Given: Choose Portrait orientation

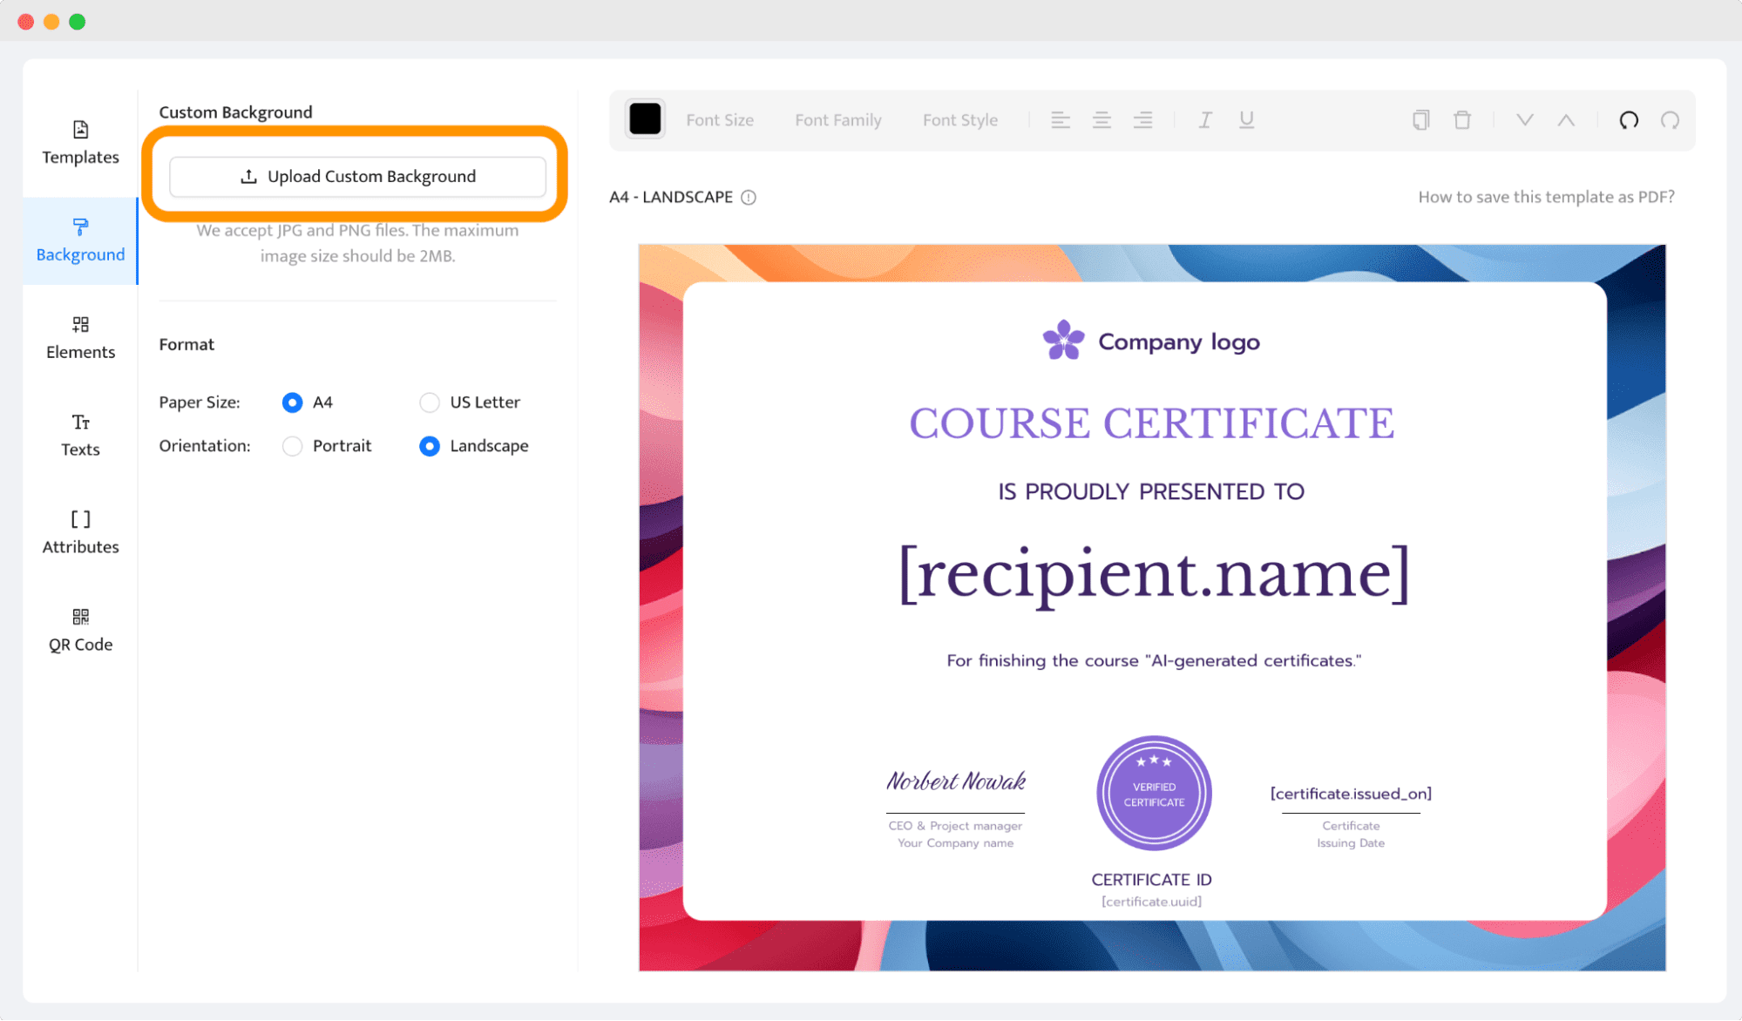Looking at the screenshot, I should (x=293, y=446).
